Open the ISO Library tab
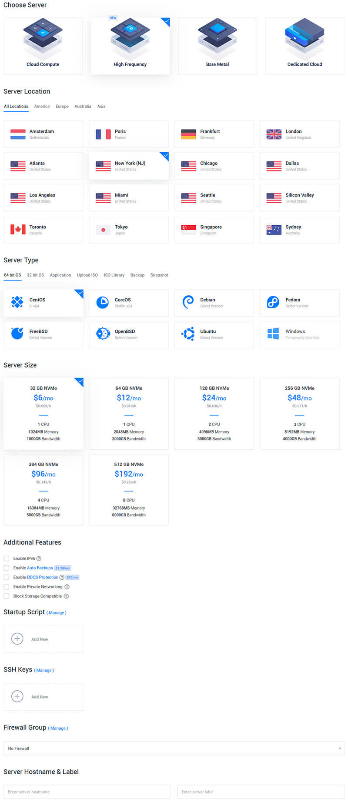The height and width of the screenshot is (802, 348). pyautogui.click(x=114, y=275)
